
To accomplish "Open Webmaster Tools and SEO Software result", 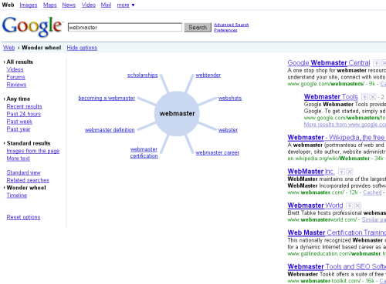I will pyautogui.click(x=337, y=266).
